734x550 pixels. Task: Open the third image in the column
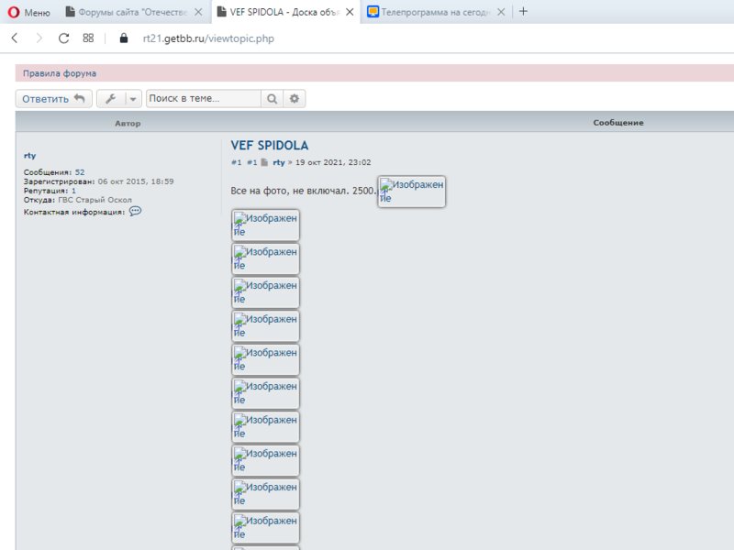[x=265, y=292]
